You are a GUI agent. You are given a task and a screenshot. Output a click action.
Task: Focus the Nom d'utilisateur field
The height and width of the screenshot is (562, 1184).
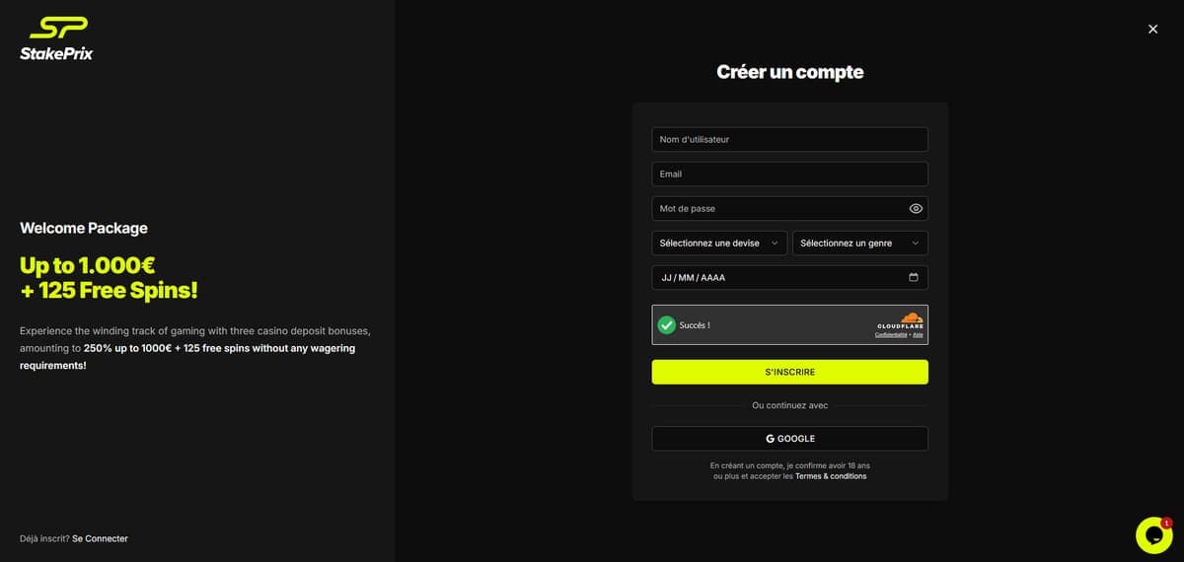point(789,140)
